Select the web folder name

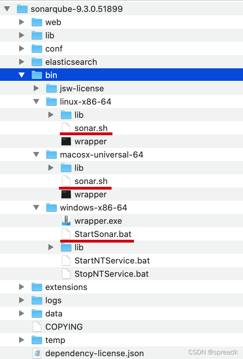click(x=53, y=22)
